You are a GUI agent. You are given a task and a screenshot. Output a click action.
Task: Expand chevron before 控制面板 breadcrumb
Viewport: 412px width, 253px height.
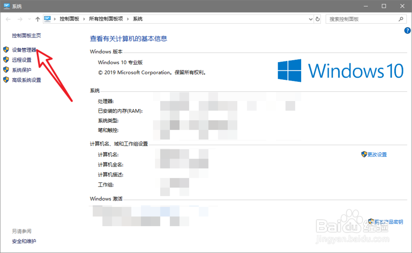55,19
